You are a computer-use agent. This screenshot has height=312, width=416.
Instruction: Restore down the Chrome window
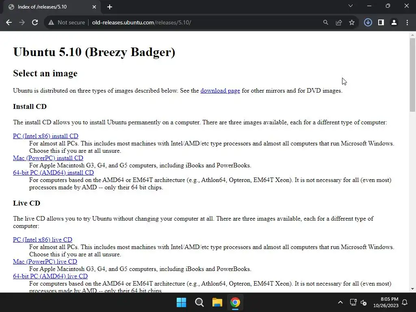click(388, 6)
